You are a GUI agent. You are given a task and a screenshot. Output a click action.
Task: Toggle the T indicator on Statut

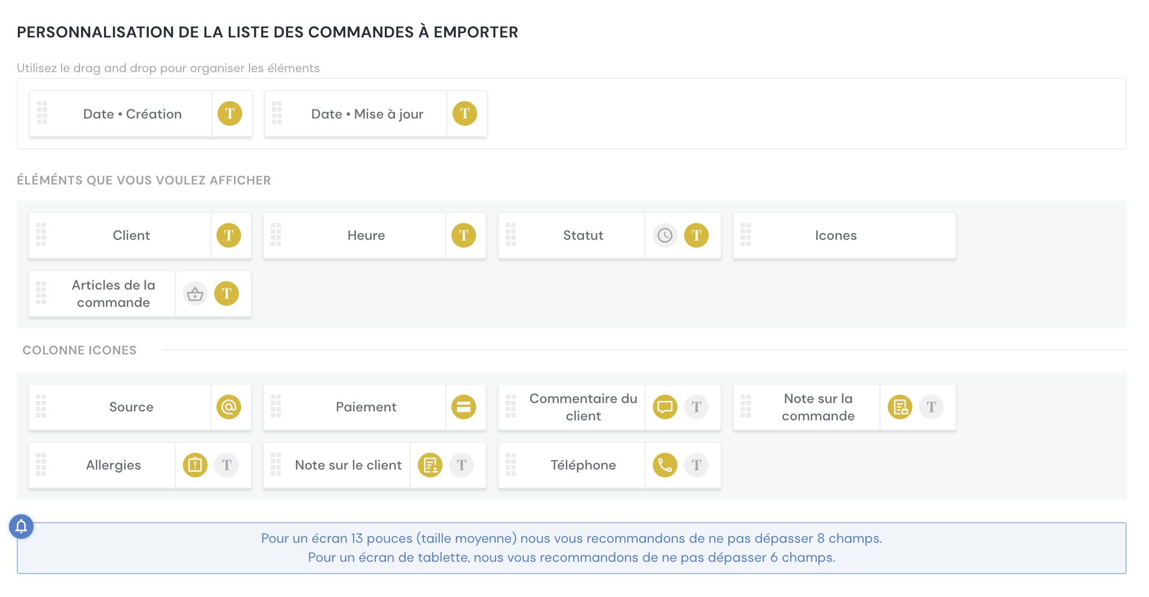[x=696, y=235]
